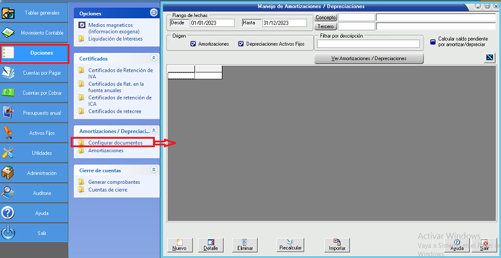
Task: Open Configurar documentos menu entry
Action: pyautogui.click(x=115, y=142)
